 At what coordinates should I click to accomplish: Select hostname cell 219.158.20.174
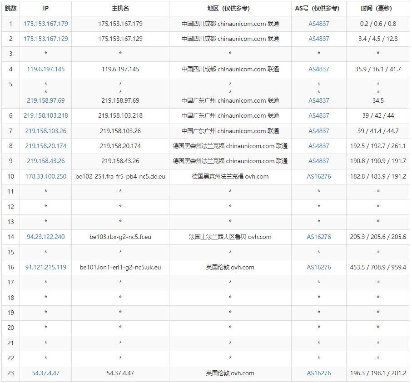point(120,146)
